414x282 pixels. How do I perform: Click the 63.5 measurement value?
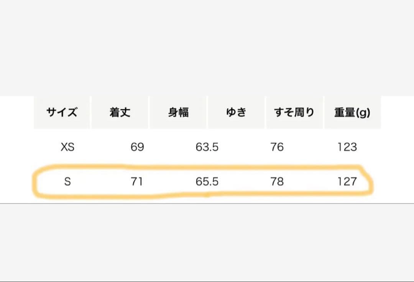pyautogui.click(x=207, y=147)
